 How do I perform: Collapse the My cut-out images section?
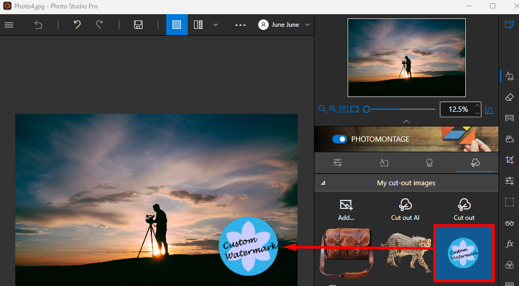coord(323,183)
